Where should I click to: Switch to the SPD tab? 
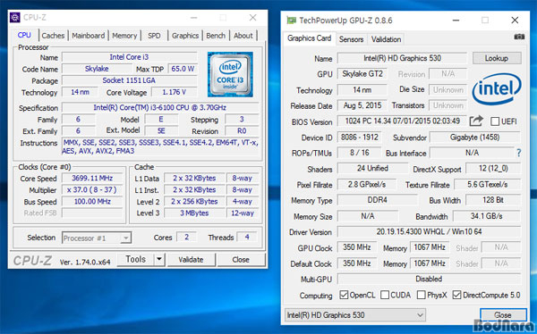[x=154, y=36]
